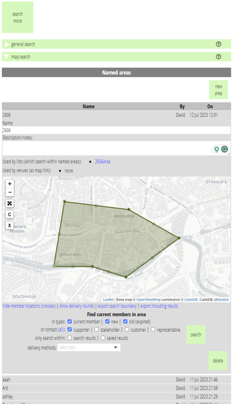Zoom in on the map
This screenshot has width=233, height=404.
point(10,184)
